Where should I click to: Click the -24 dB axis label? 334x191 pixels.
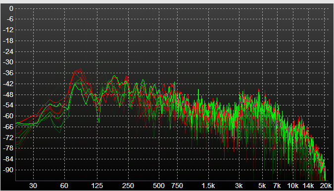click(8, 51)
